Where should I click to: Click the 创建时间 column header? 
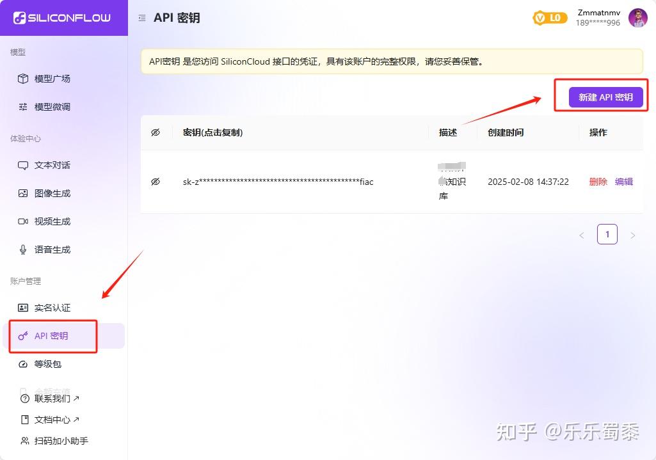point(506,132)
